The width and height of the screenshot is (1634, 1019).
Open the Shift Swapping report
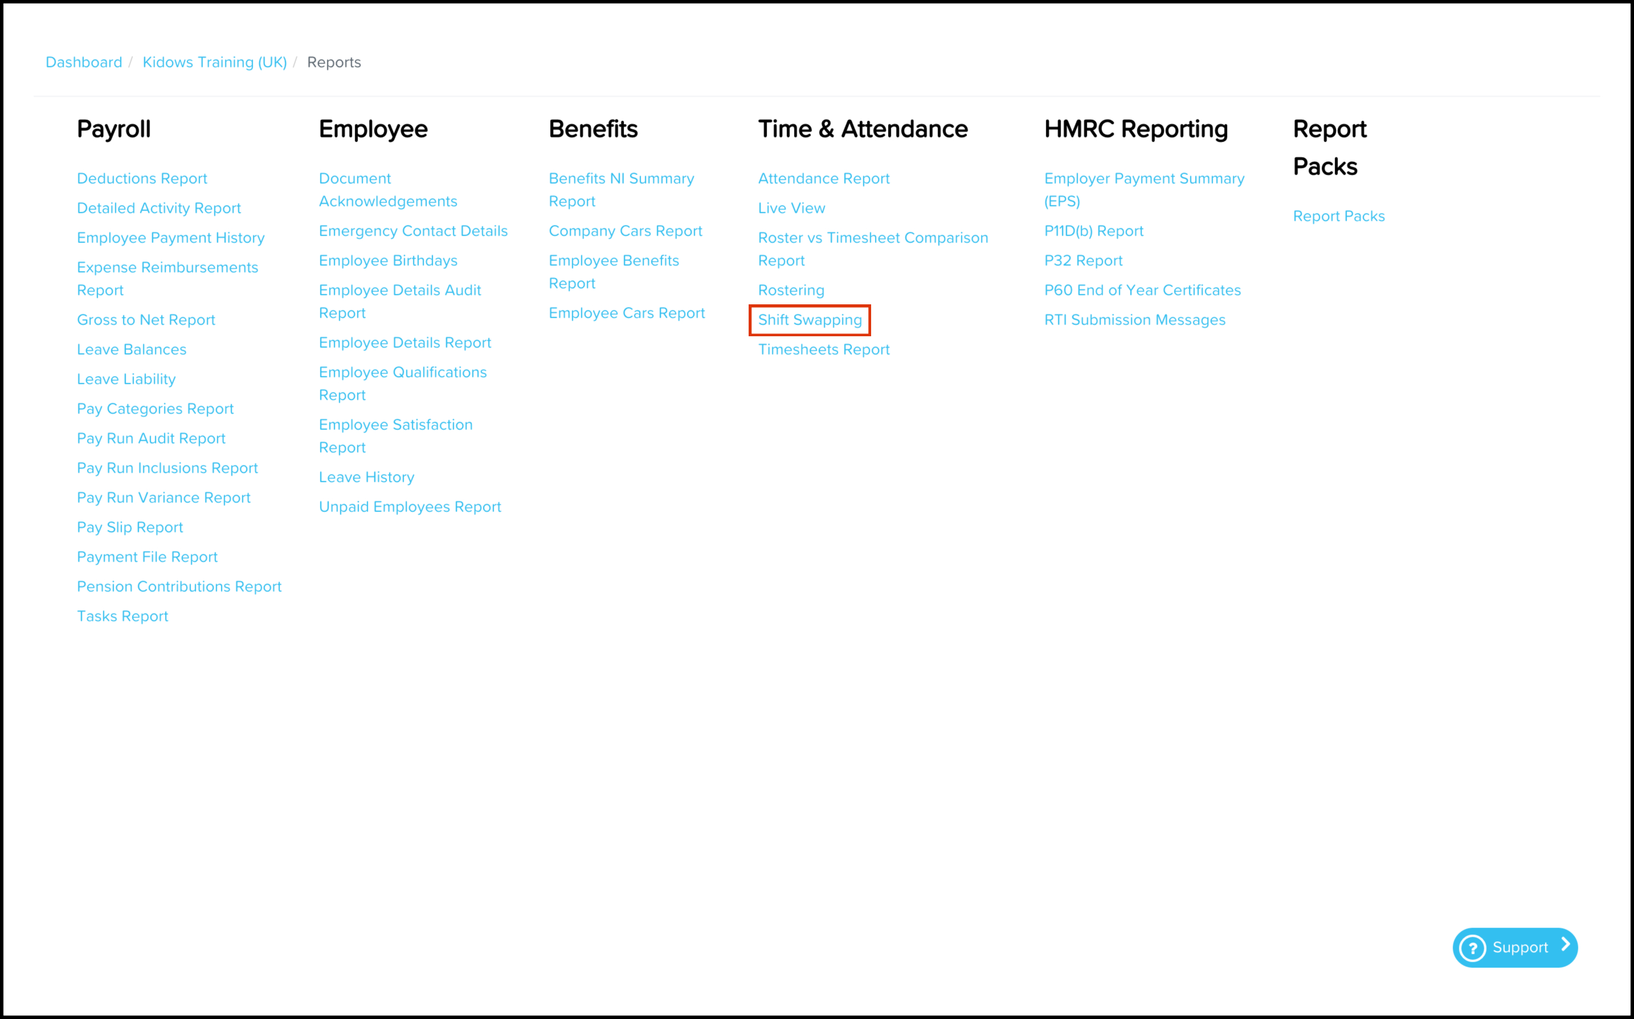[810, 320]
